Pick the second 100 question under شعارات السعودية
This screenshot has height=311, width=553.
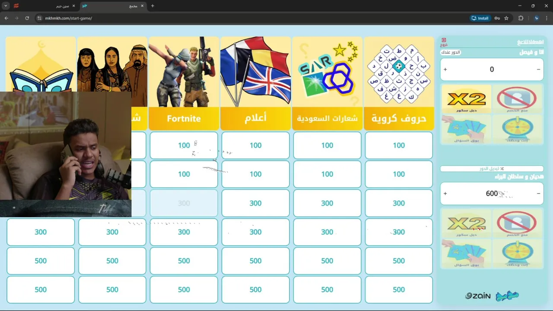(x=327, y=174)
